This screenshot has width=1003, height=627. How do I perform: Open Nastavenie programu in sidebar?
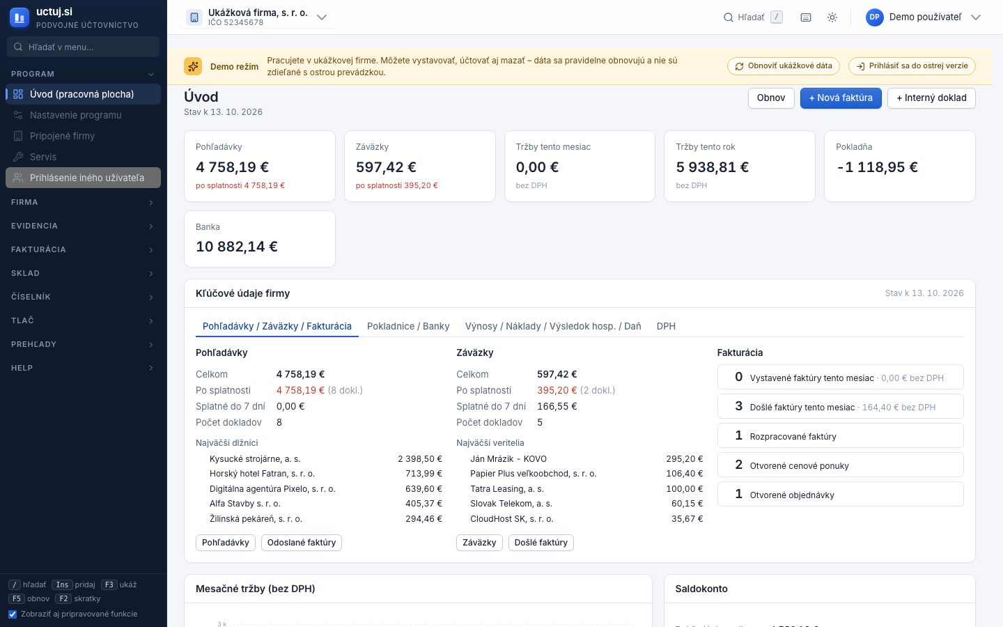[84, 115]
